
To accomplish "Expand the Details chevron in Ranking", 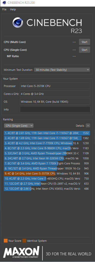I will tap(88, 125).
